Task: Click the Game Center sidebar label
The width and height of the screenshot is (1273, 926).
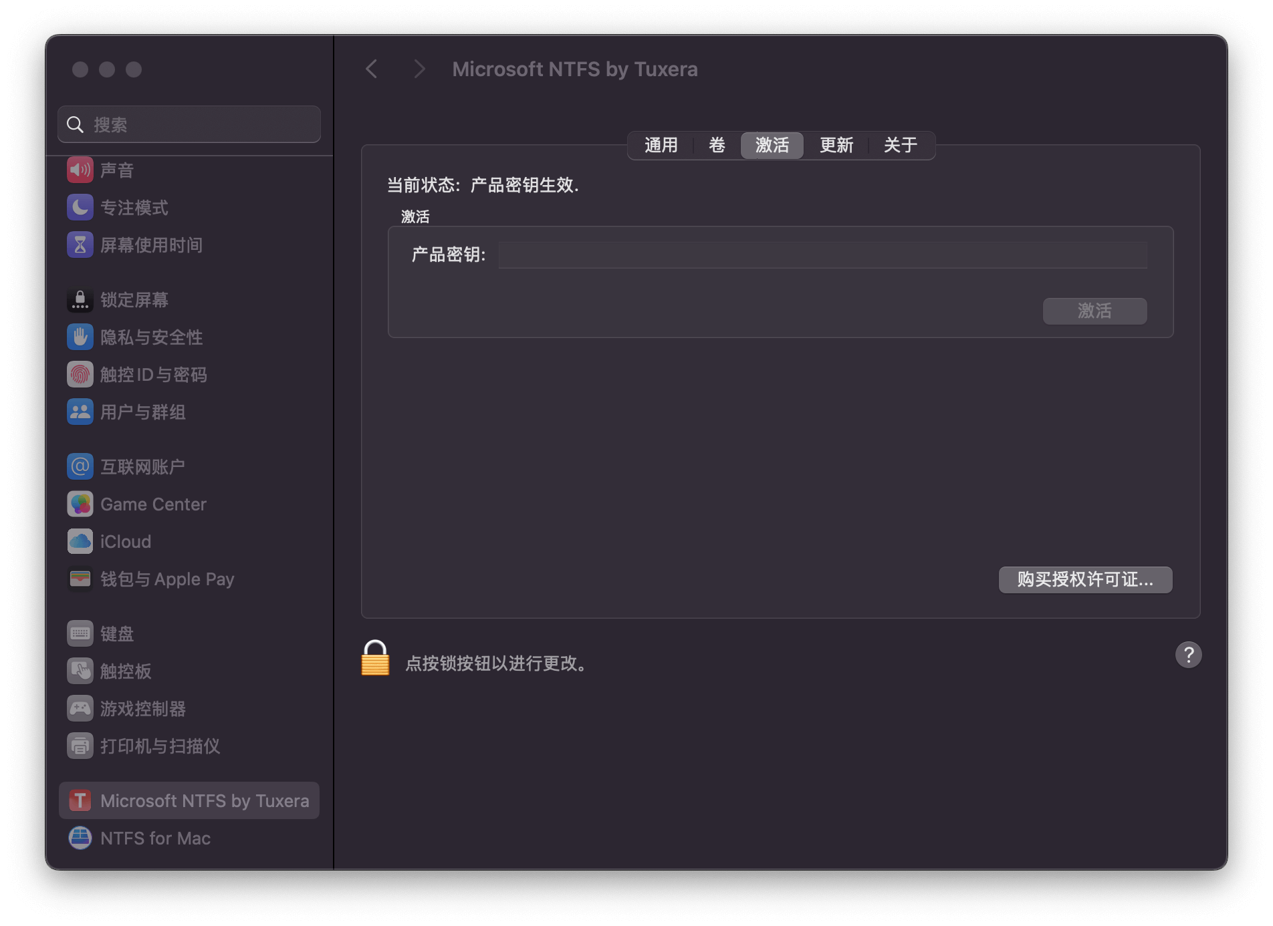Action: (x=153, y=504)
